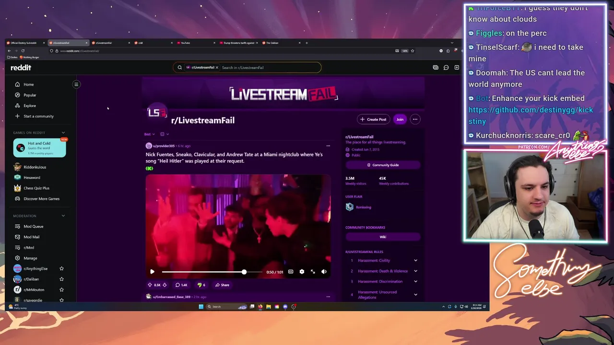Open the Wiki bookmark
This screenshot has height=345, width=614.
[x=383, y=237]
